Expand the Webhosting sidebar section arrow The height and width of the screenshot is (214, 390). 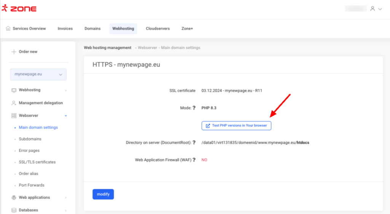tap(66, 90)
